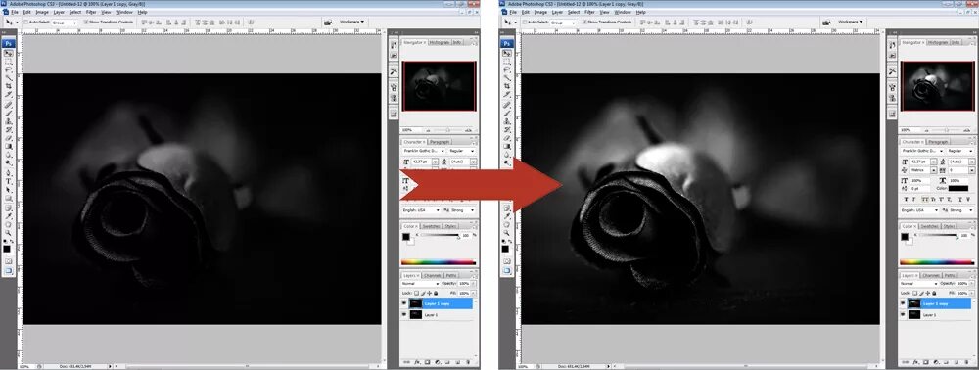Open Window menu in right window

[623, 12]
